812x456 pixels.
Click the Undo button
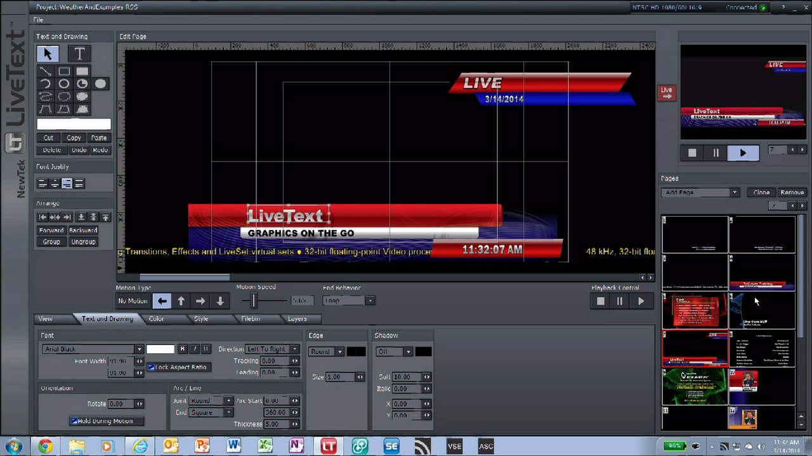[79, 150]
